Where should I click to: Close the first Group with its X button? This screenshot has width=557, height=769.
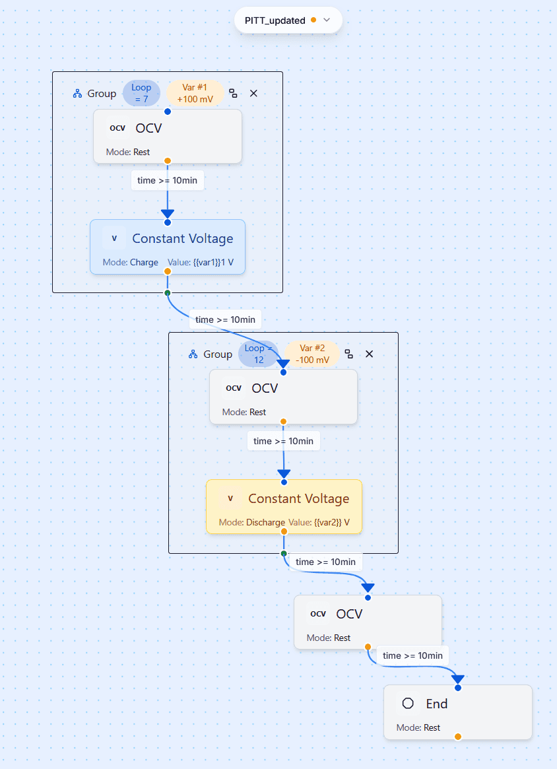(x=253, y=93)
